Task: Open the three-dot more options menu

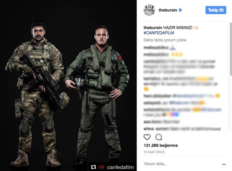Action: [224, 164]
